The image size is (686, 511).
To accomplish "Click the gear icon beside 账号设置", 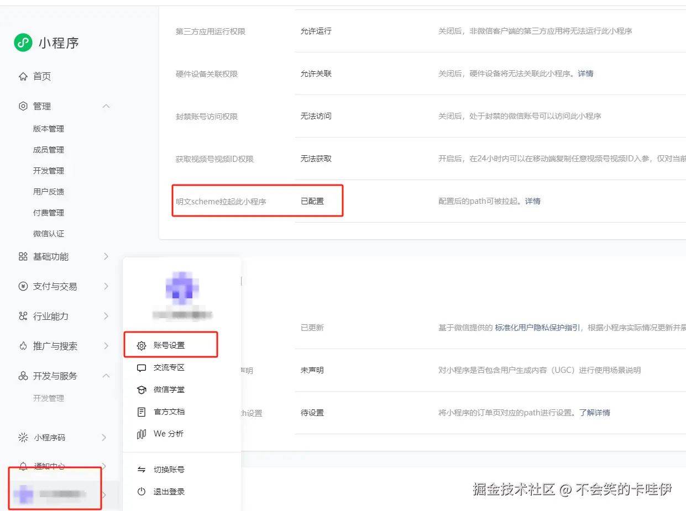I will (x=142, y=345).
